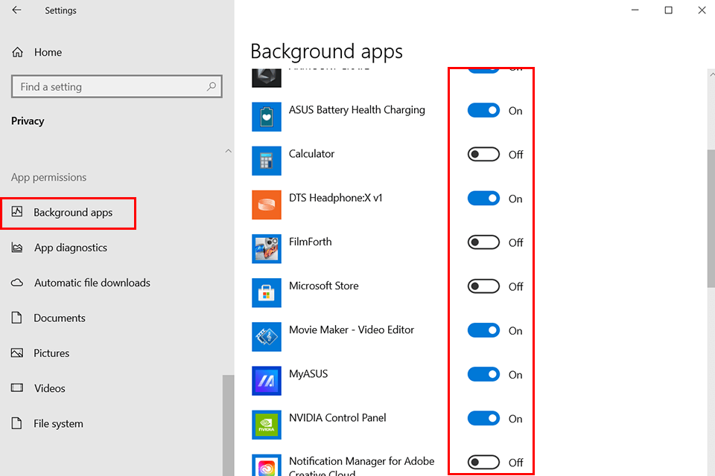This screenshot has width=715, height=476.
Task: Disable MyASUS background toggle
Action: (x=483, y=374)
